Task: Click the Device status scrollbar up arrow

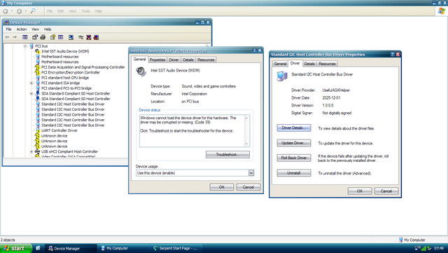Action: (247, 117)
